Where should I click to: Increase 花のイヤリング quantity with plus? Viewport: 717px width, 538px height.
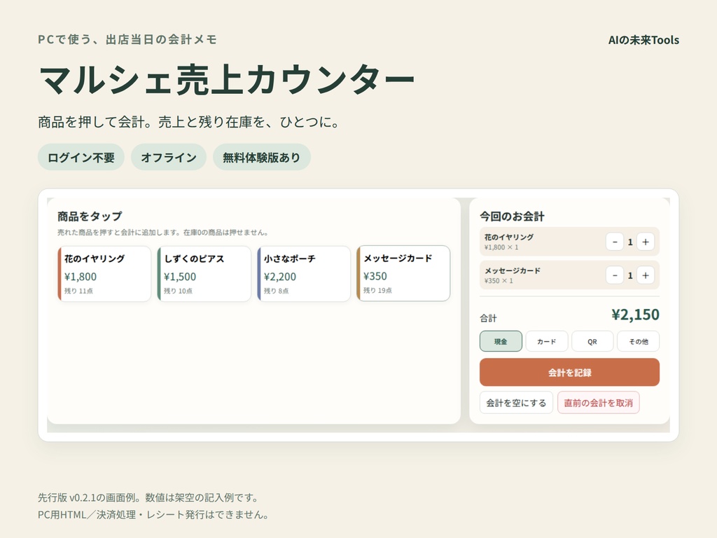(x=645, y=242)
